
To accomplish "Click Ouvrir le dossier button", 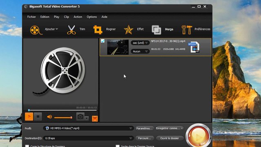I will 170,138.
